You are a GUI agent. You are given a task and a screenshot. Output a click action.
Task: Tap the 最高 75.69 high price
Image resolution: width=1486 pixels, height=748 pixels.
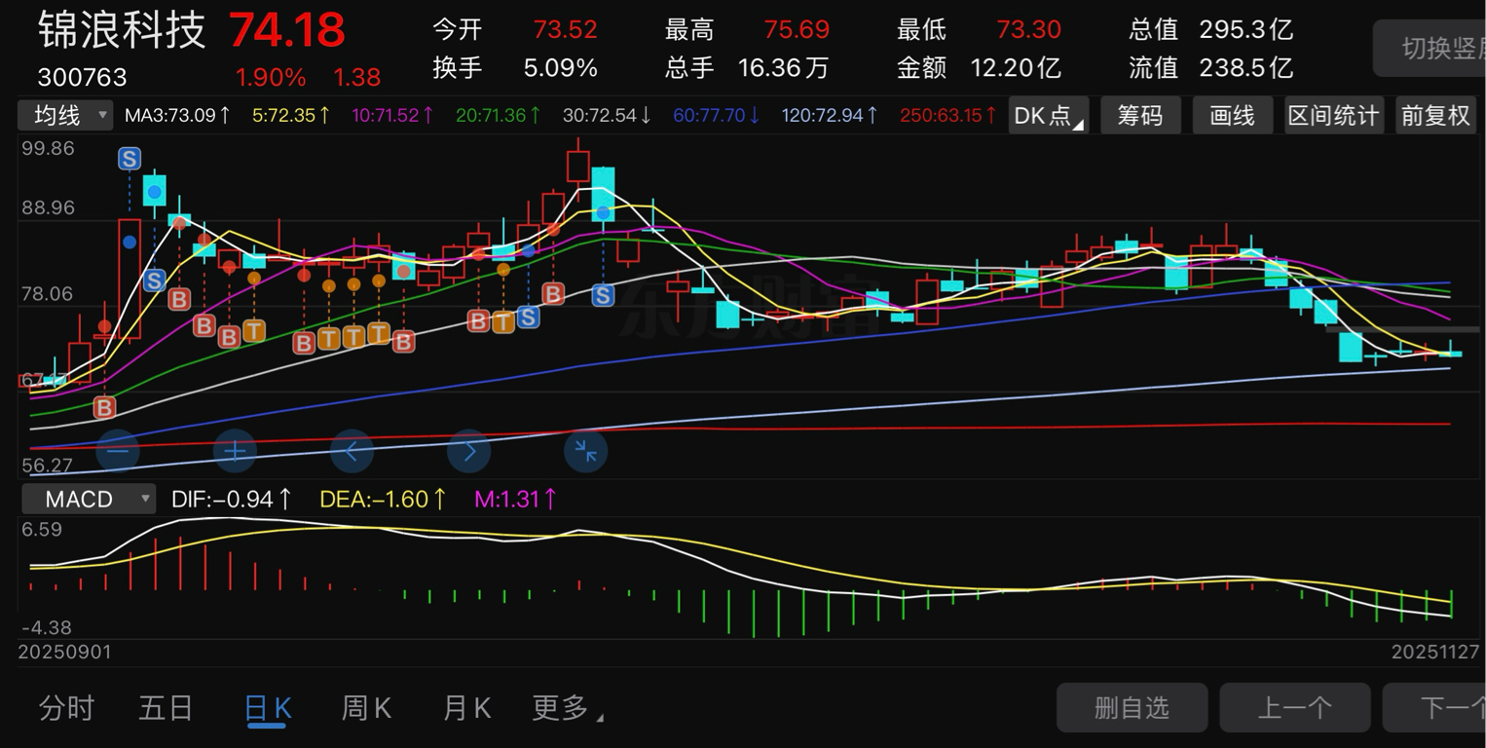coord(747,30)
